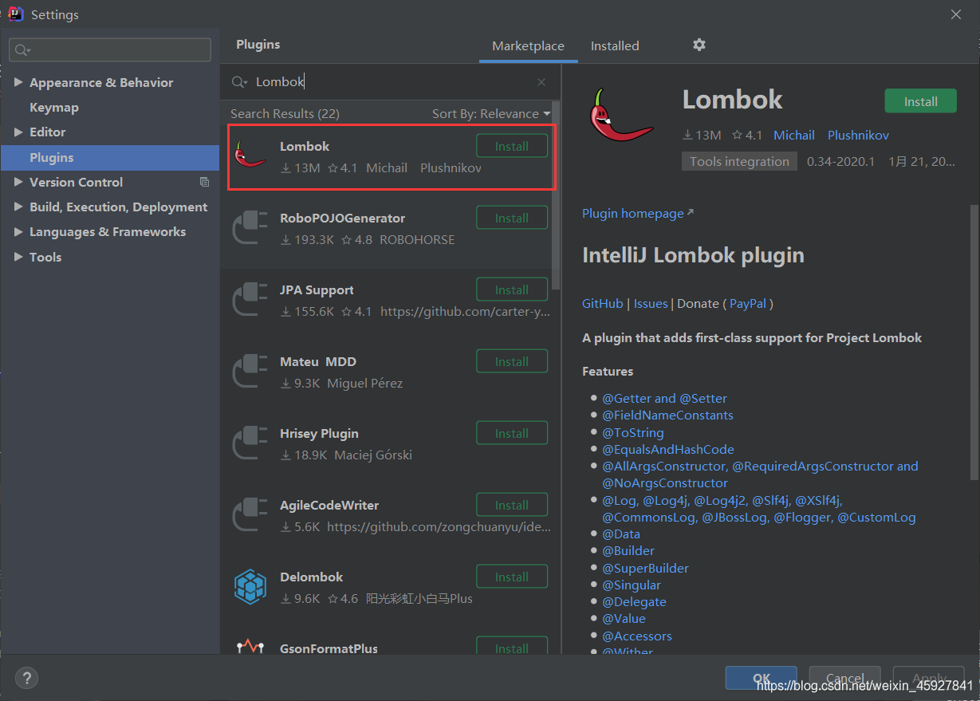
Task: Click the Delombok blue cube icon
Action: coord(250,587)
